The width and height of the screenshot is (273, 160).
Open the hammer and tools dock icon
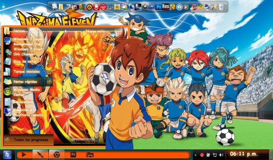[x=214, y=7]
